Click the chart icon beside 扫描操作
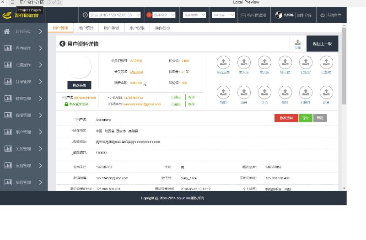Image resolution: width=366 pixels, height=240 pixels. pos(8,65)
